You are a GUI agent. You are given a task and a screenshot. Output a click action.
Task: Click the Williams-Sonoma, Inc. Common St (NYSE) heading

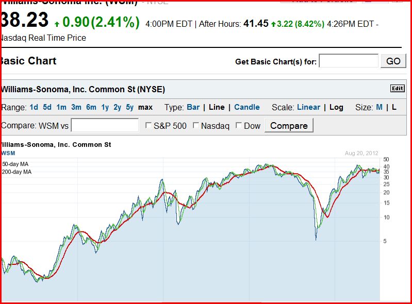pos(83,90)
